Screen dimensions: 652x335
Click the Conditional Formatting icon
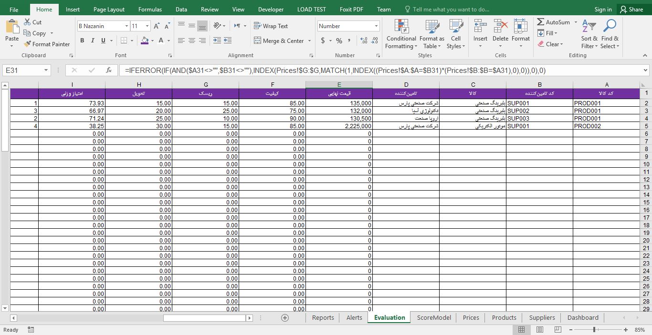[x=401, y=27]
